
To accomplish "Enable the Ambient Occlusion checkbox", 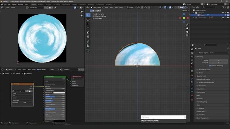I will 198,70.
